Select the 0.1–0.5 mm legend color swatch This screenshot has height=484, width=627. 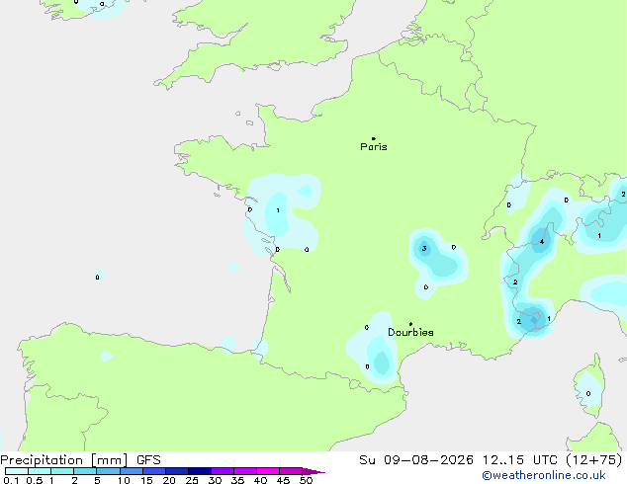click(17, 471)
